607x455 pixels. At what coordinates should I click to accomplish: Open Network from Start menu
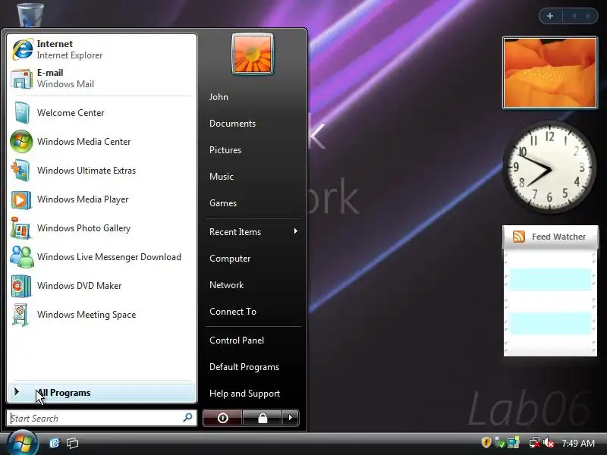pyautogui.click(x=226, y=285)
